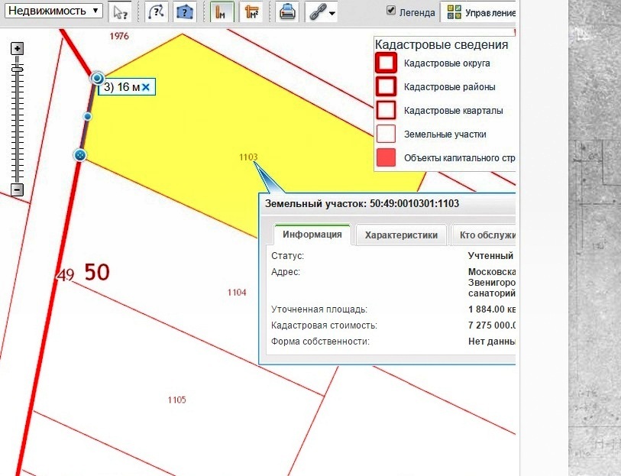Viewport: 621px width, 476px height.
Task: Zoom out with the minus button
Action: [18, 189]
